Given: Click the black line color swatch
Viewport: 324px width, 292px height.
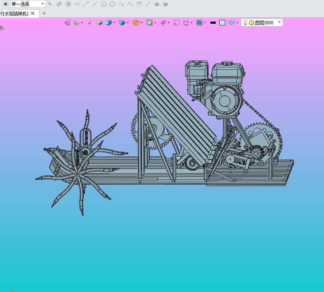Looking at the screenshot, I should [x=213, y=22].
